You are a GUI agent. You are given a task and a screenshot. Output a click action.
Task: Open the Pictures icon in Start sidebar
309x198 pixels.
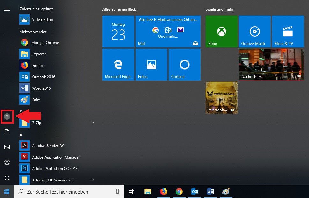coord(7,147)
